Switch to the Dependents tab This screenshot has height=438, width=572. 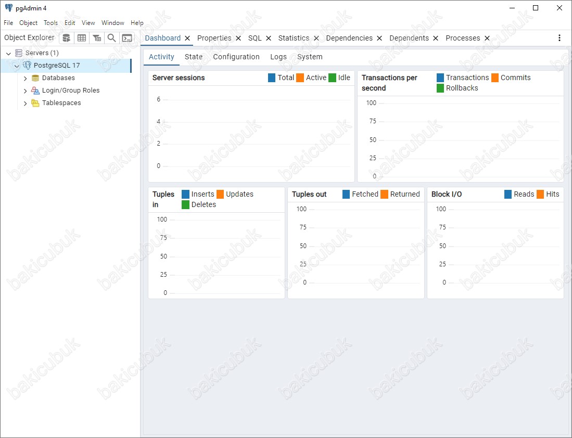(409, 38)
